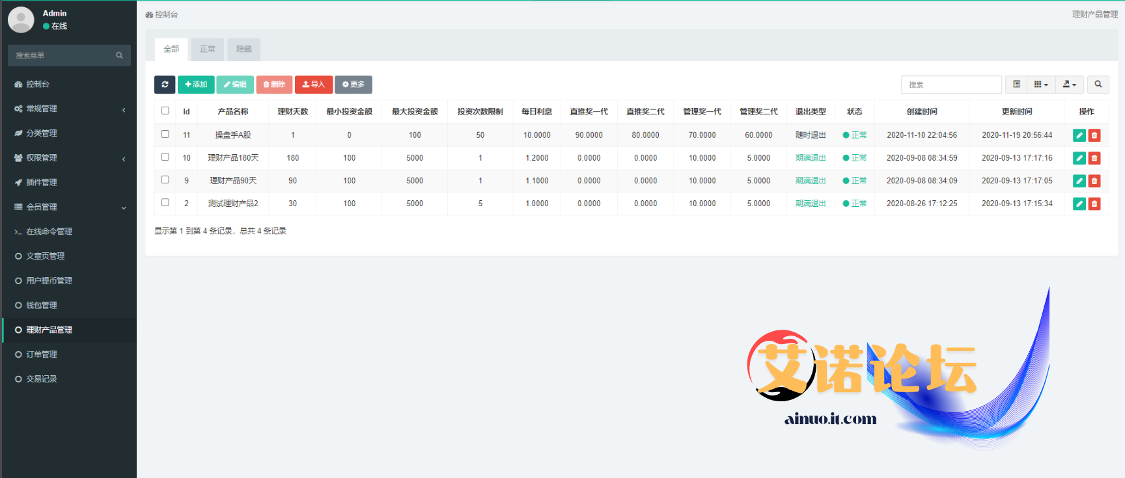Image resolution: width=1125 pixels, height=478 pixels.
Task: Delete the 理财产品180天 row
Action: 1094,158
